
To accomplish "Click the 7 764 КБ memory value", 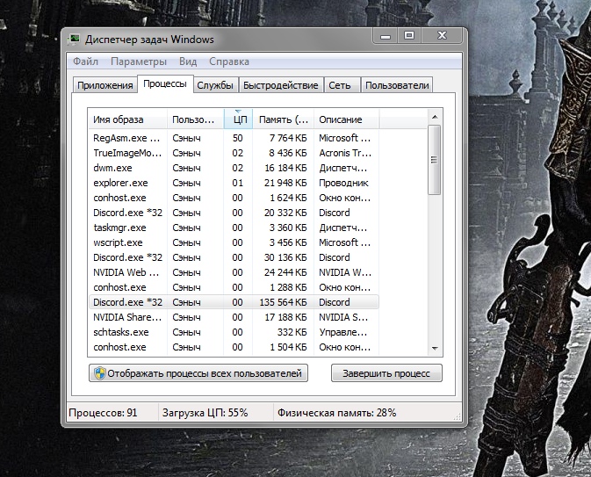I will (288, 138).
